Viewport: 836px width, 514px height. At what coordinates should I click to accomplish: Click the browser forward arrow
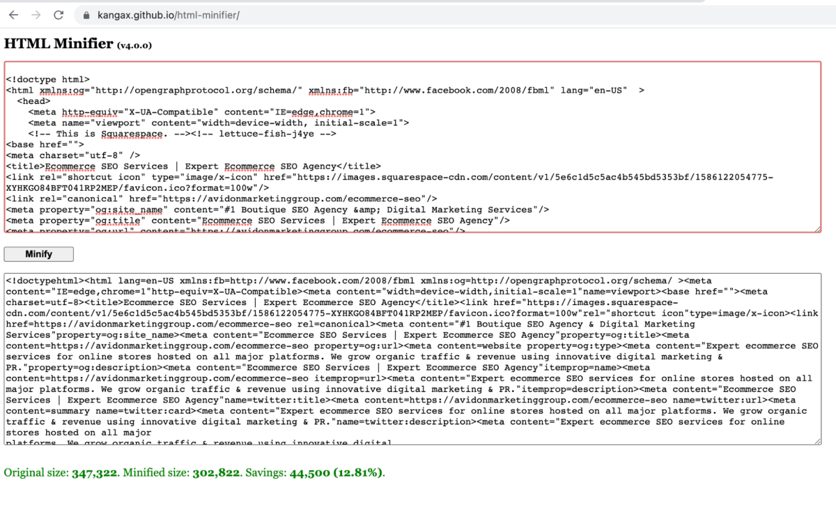[x=36, y=15]
